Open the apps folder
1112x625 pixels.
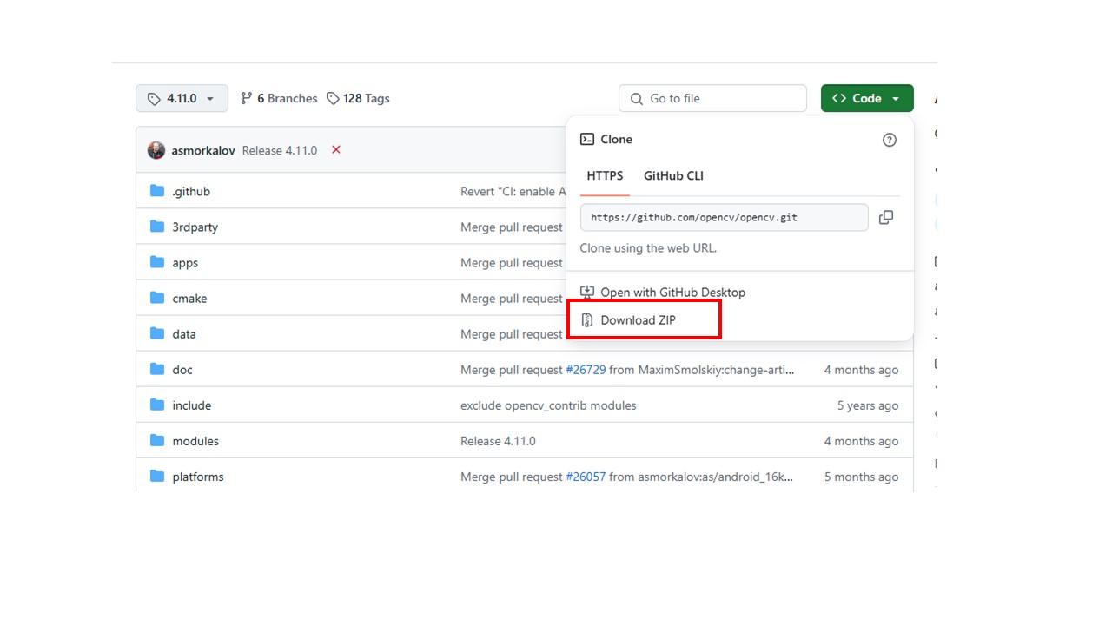pyautogui.click(x=185, y=262)
